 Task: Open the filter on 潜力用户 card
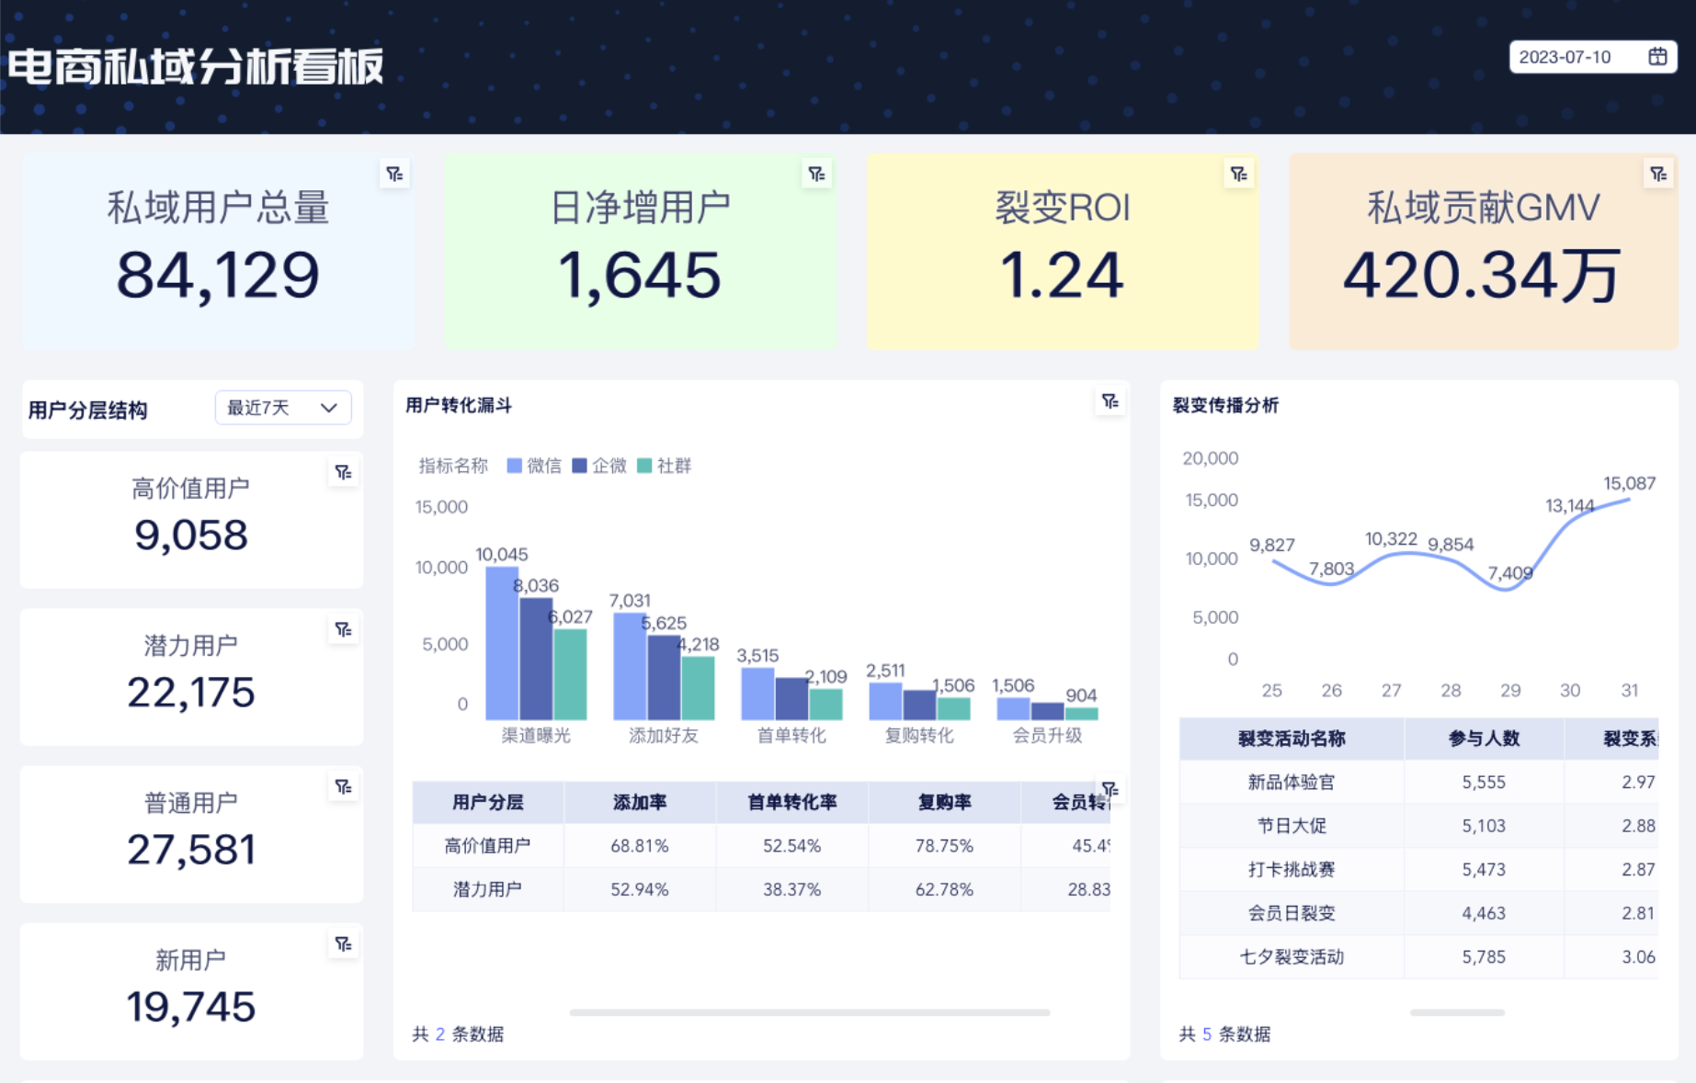coord(342,629)
